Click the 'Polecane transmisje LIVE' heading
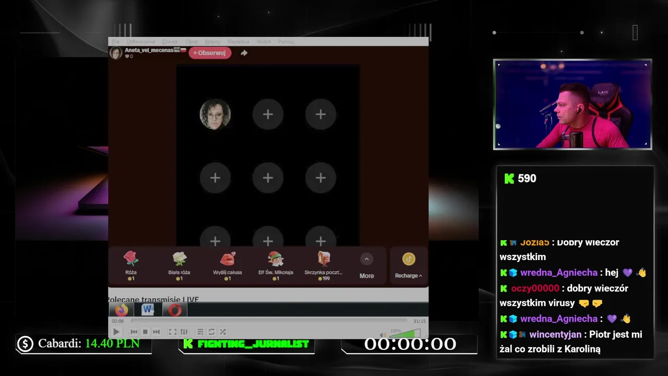668x376 pixels. (153, 300)
